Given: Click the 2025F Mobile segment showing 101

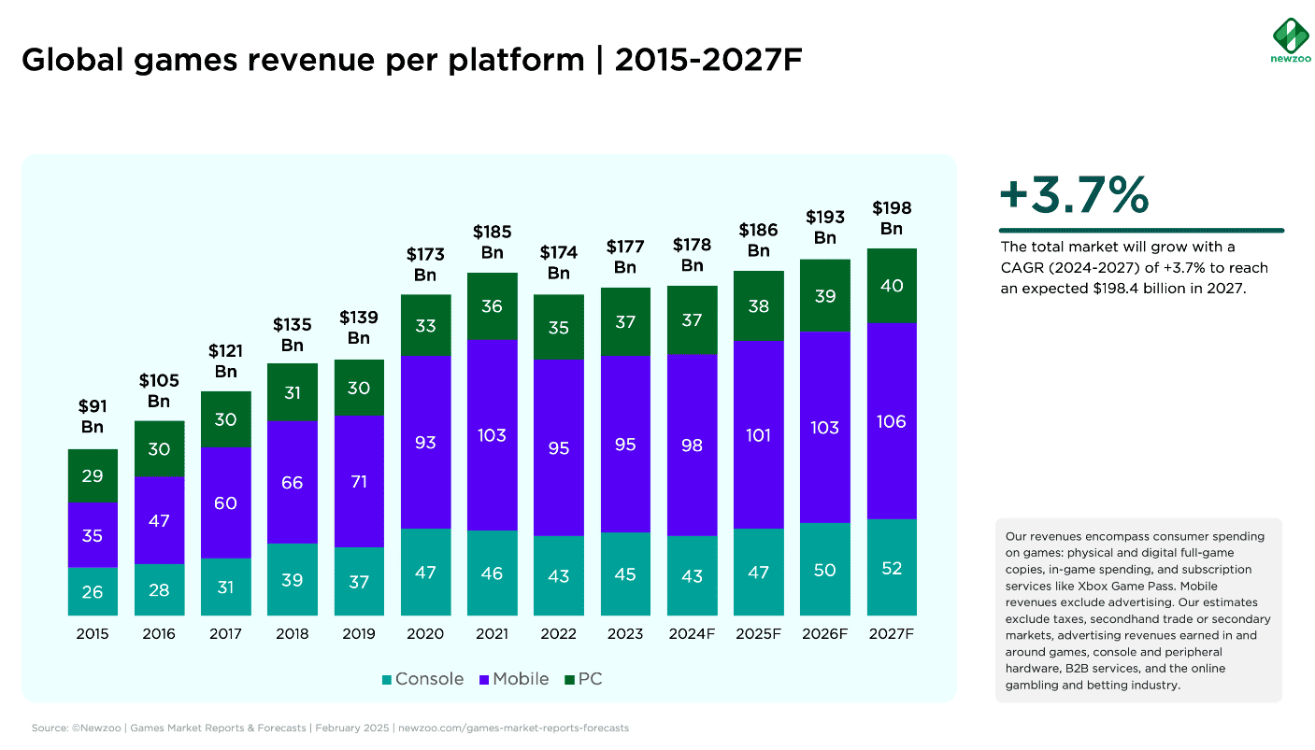Looking at the screenshot, I should [x=759, y=435].
